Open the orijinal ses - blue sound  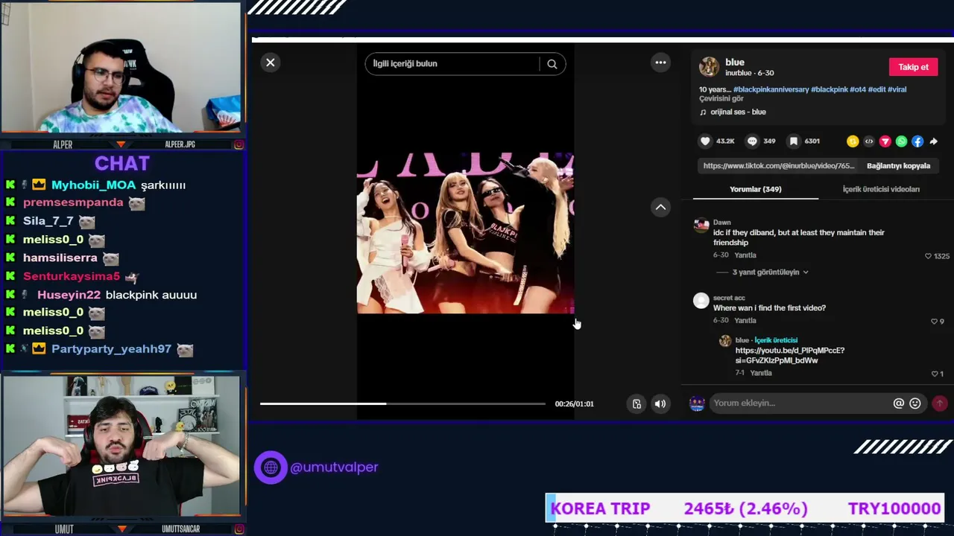(x=738, y=112)
